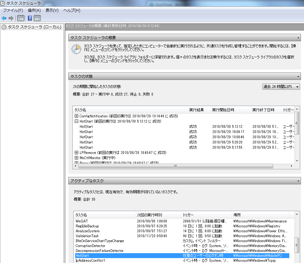Expand the ConfigNotification task entry
This screenshot has height=263, width=304.
click(77, 116)
